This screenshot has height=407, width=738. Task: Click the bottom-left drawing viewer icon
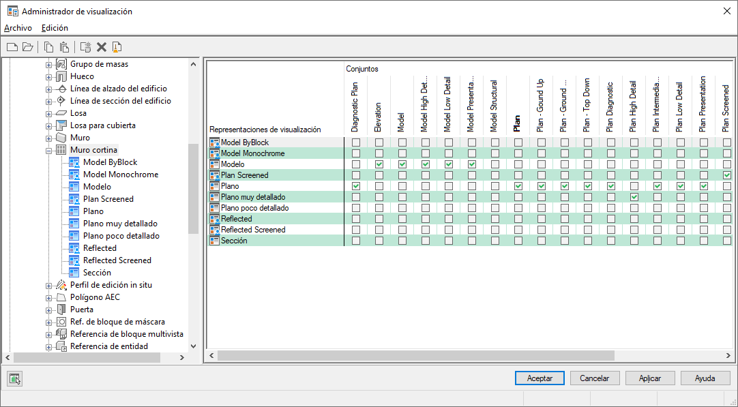15,378
